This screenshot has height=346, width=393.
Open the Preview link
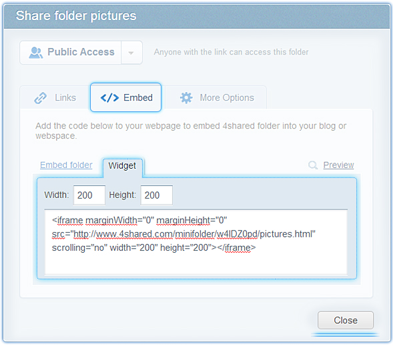pos(338,165)
